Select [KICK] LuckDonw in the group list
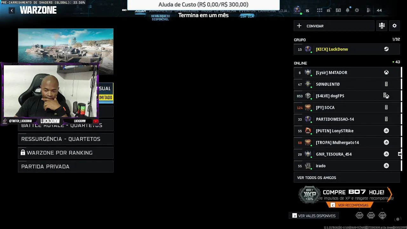407x229 pixels. [347, 49]
